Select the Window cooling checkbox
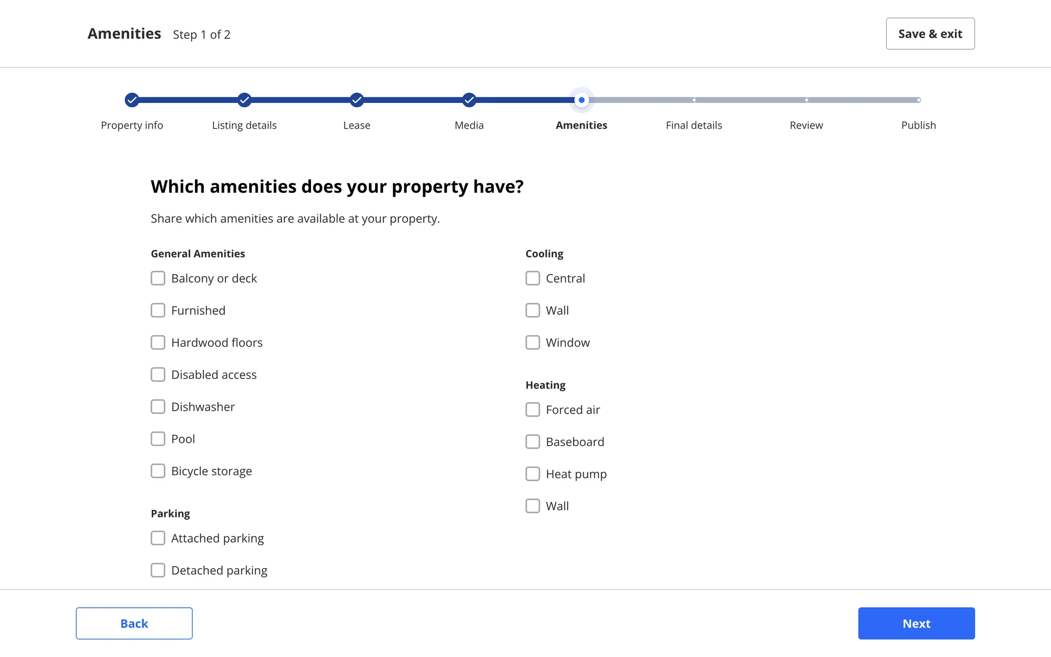 (533, 343)
